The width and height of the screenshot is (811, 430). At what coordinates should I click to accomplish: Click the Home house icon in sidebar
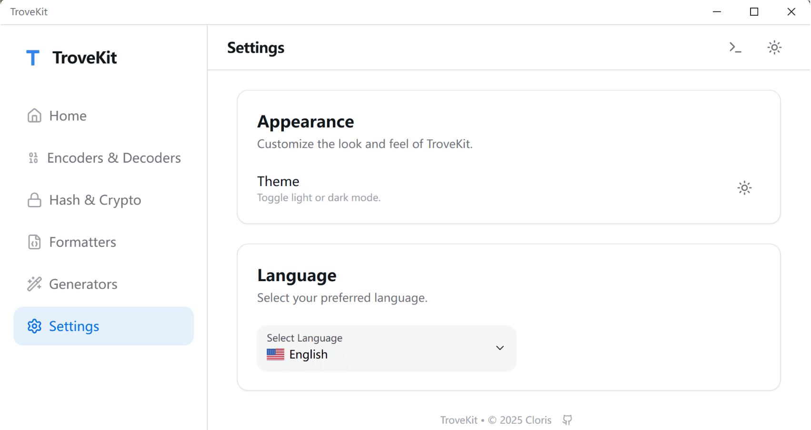(x=34, y=116)
